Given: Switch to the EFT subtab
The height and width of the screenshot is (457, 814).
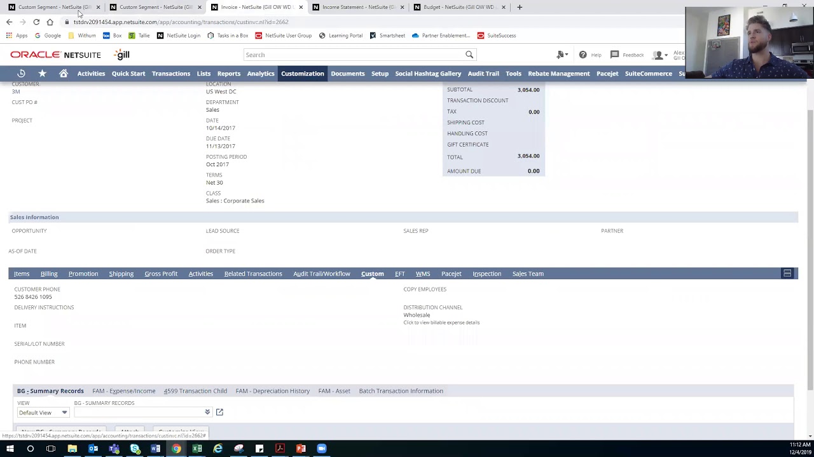Looking at the screenshot, I should [400, 274].
